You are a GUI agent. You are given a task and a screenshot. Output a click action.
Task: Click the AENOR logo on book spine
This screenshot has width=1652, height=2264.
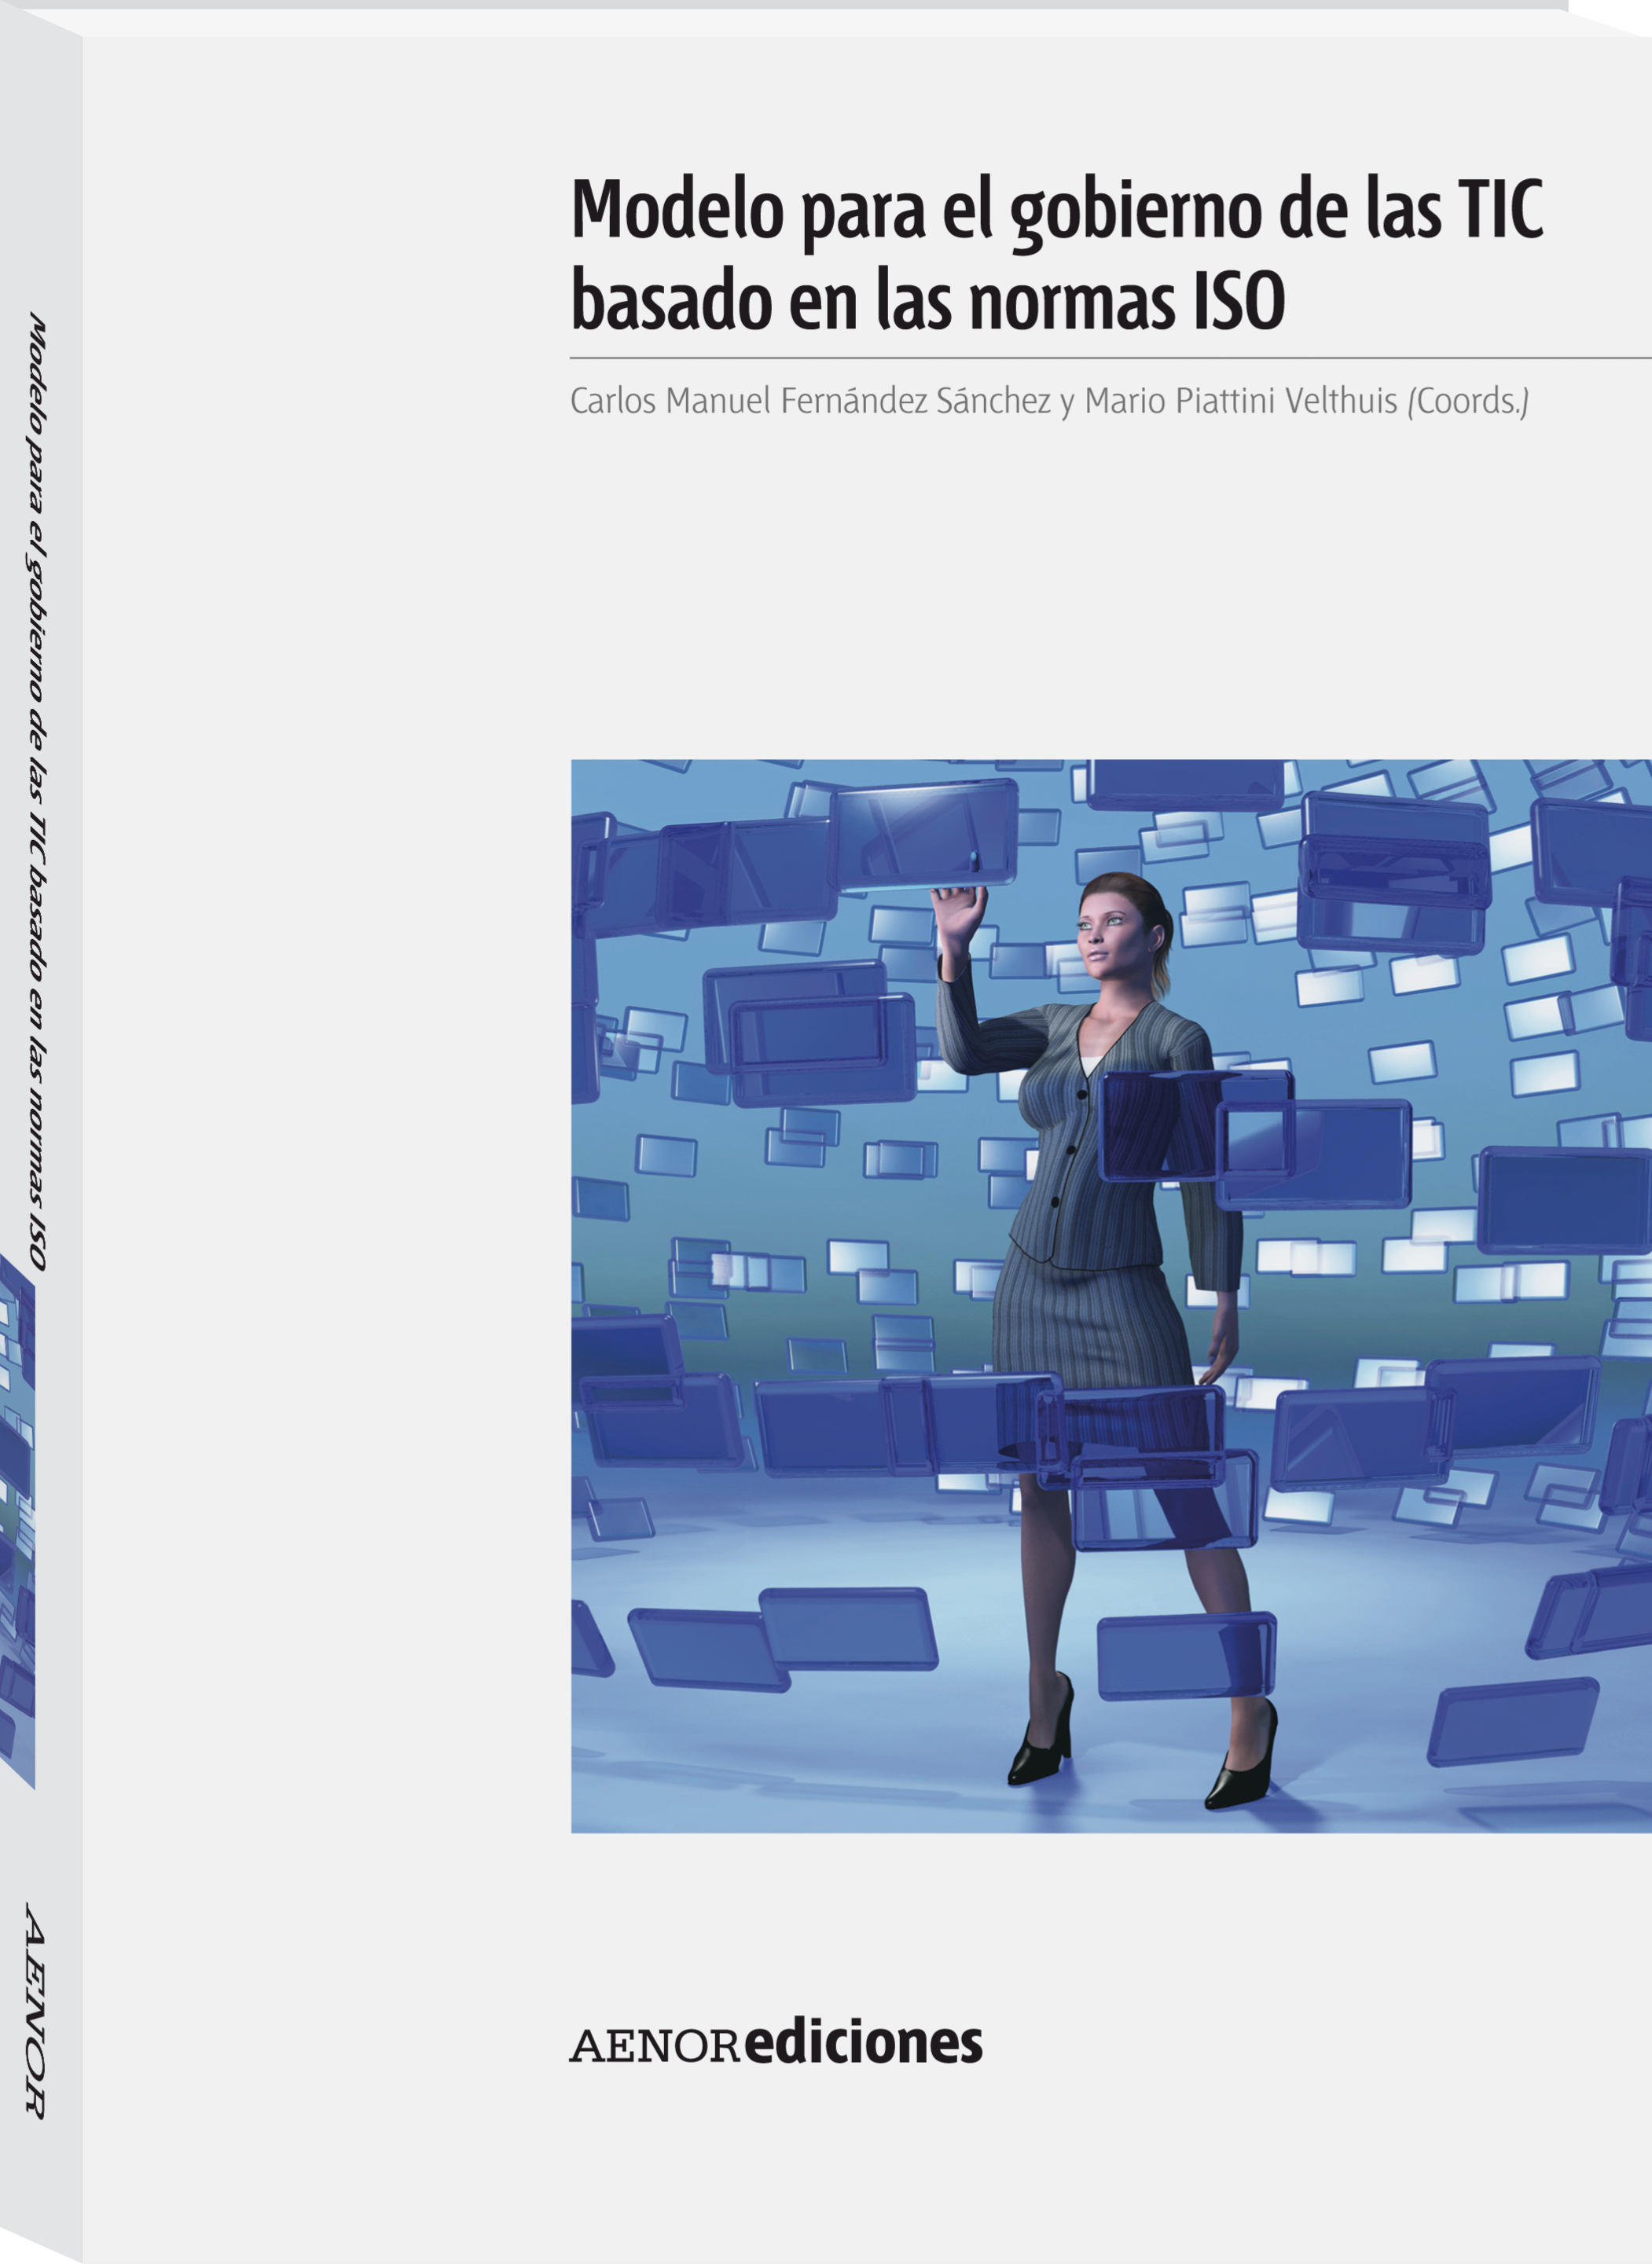[x=34, y=2010]
